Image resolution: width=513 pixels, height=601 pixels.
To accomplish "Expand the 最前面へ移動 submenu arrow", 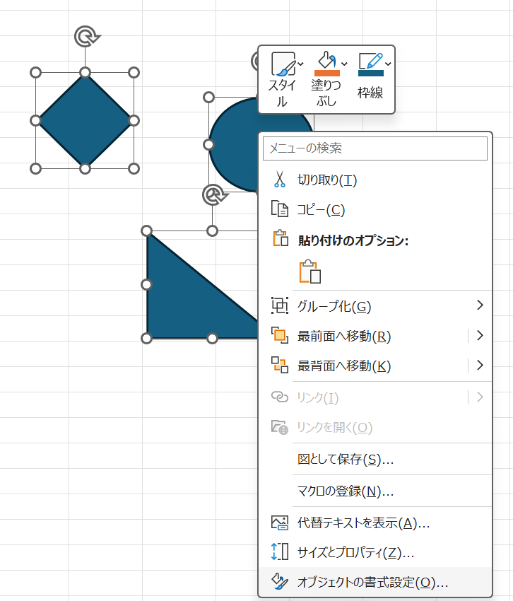I will pyautogui.click(x=480, y=335).
